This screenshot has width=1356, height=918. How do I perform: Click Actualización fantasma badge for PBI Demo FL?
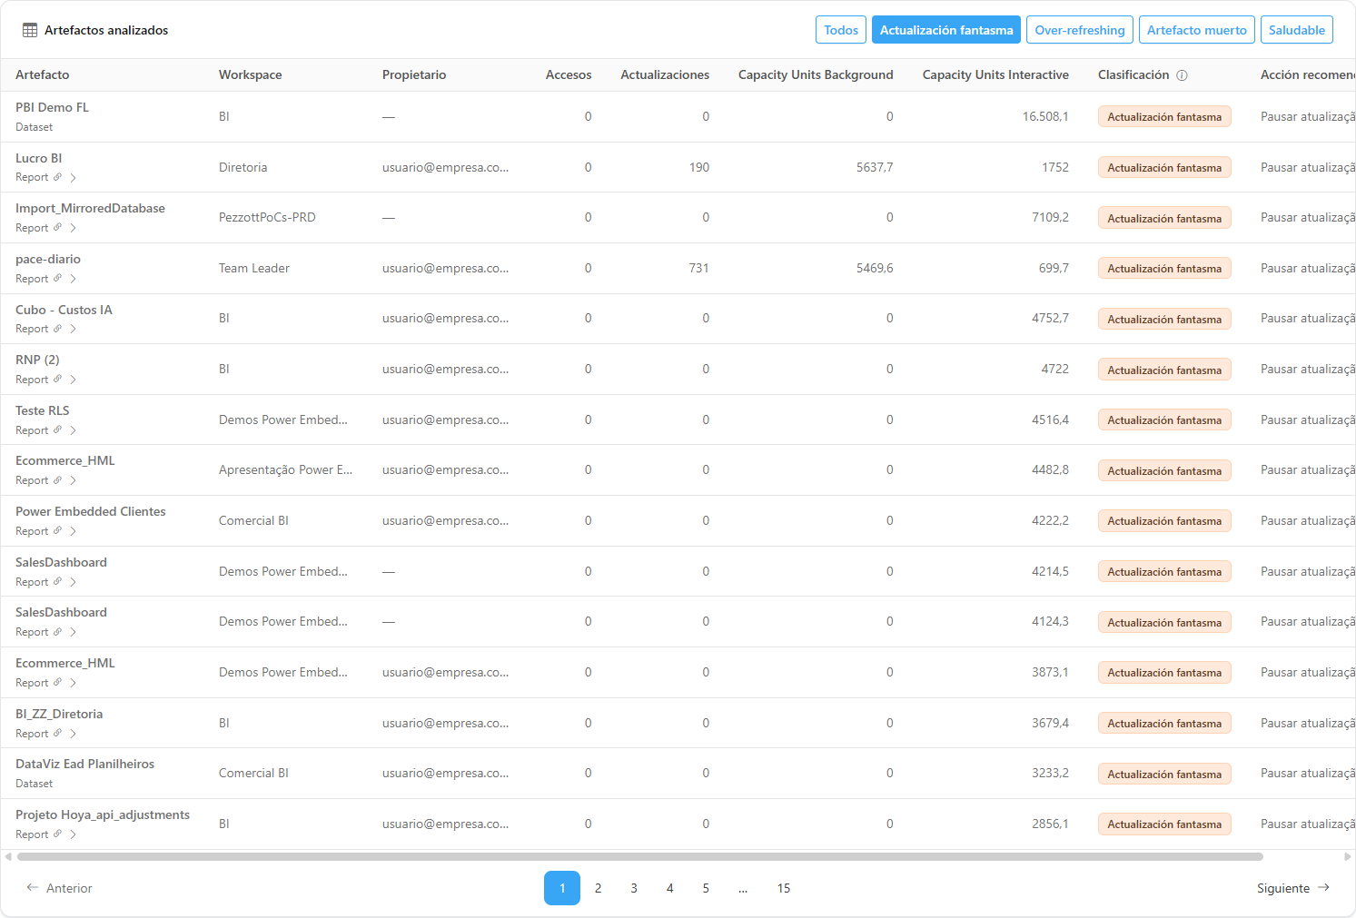[x=1164, y=117]
